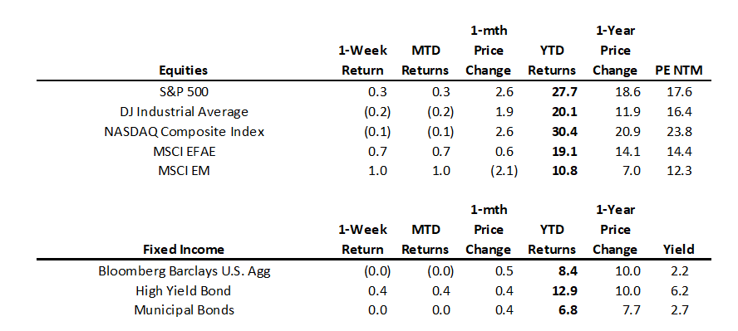Select NASDAQ YTD return 30.4
Image resolution: width=738 pixels, height=331 pixels.
pos(563,131)
